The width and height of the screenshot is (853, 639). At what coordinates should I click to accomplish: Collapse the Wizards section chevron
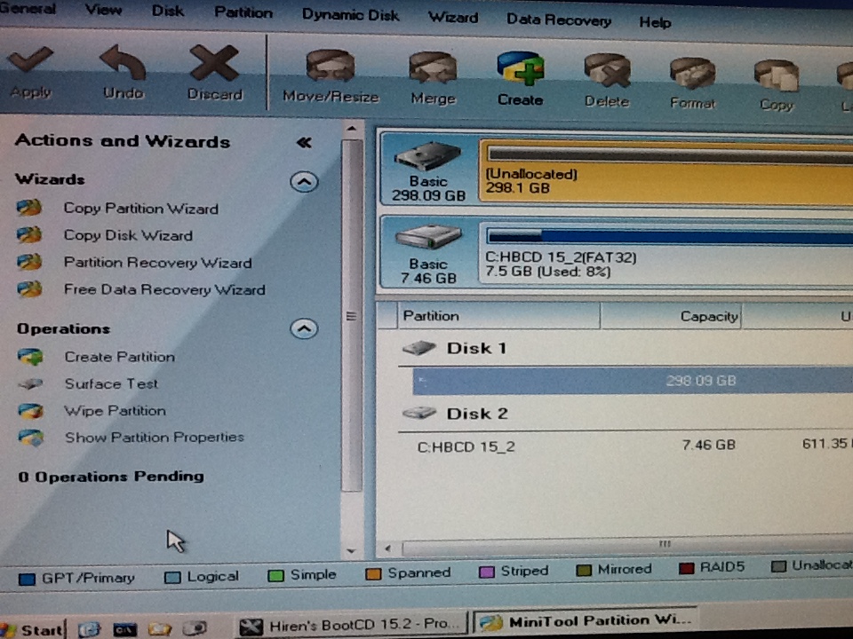pyautogui.click(x=304, y=182)
